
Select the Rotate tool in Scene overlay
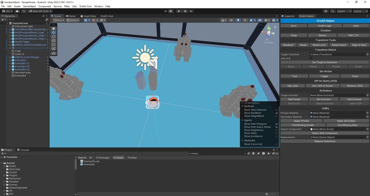54,37
